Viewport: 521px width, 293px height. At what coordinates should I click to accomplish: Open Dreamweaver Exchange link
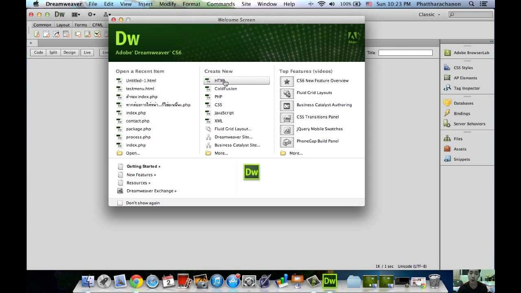151,190
